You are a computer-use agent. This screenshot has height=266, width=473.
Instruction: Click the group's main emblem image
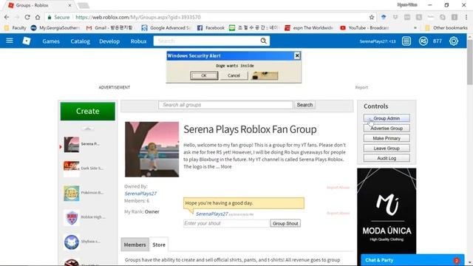(x=152, y=149)
